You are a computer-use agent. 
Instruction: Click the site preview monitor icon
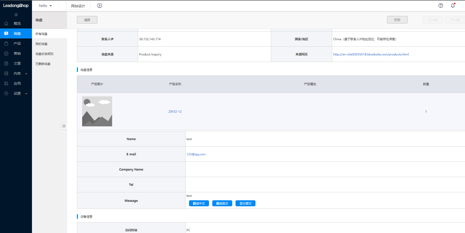pyautogui.click(x=100, y=6)
